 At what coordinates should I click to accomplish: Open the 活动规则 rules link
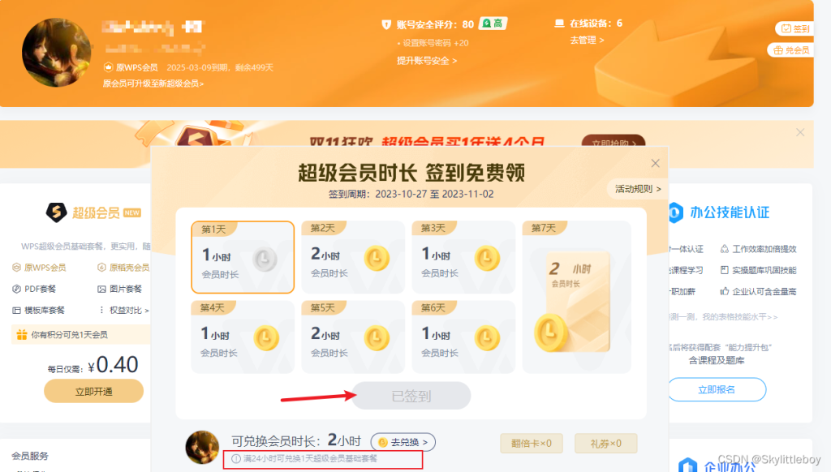(638, 189)
